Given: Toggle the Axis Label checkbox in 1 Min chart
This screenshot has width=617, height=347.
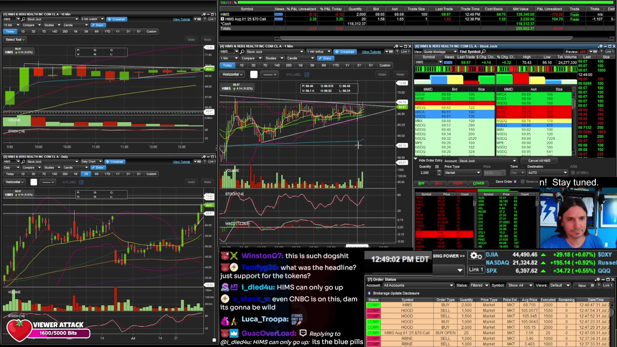Looking at the screenshot, I should pos(307,75).
